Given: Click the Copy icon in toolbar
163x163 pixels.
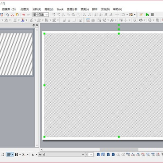Looking at the screenshot, I should coord(7,14).
